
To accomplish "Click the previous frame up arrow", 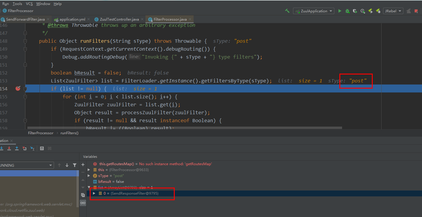I will (x=59, y=165).
